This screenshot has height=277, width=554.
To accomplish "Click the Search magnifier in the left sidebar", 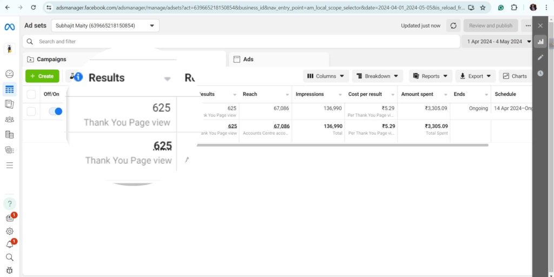I will click(x=10, y=257).
